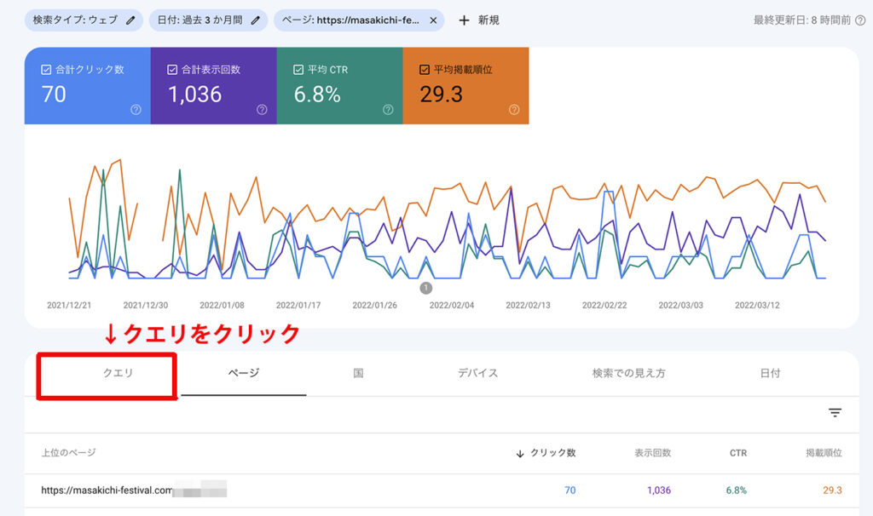Open help icon next to last updated
Screen dimensions: 873x516
coord(860,20)
